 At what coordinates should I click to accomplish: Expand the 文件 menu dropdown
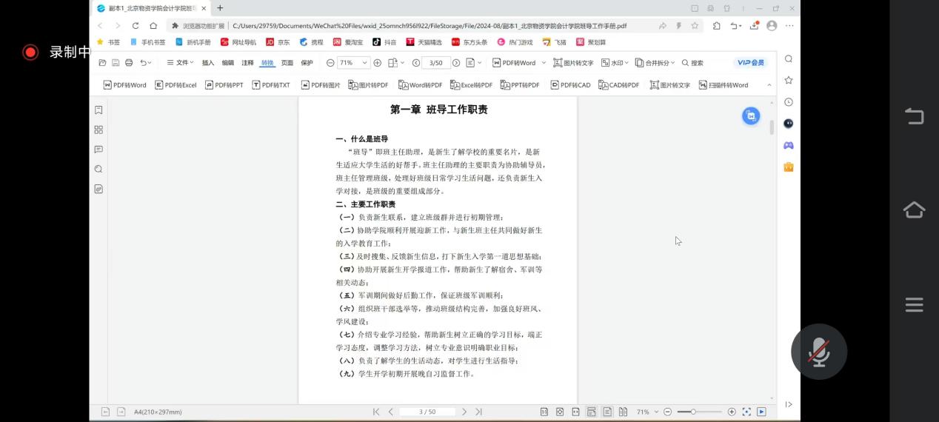[180, 63]
